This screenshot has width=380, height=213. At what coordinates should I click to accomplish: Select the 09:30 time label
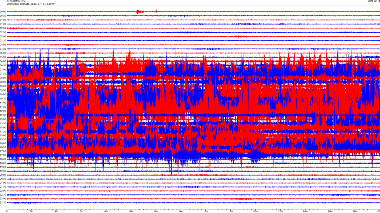pyautogui.click(x=3, y=90)
